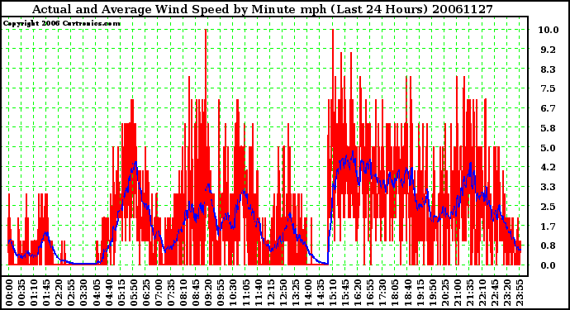Click the 01:10 time label
This screenshot has height=310, width=570.
click(x=34, y=293)
